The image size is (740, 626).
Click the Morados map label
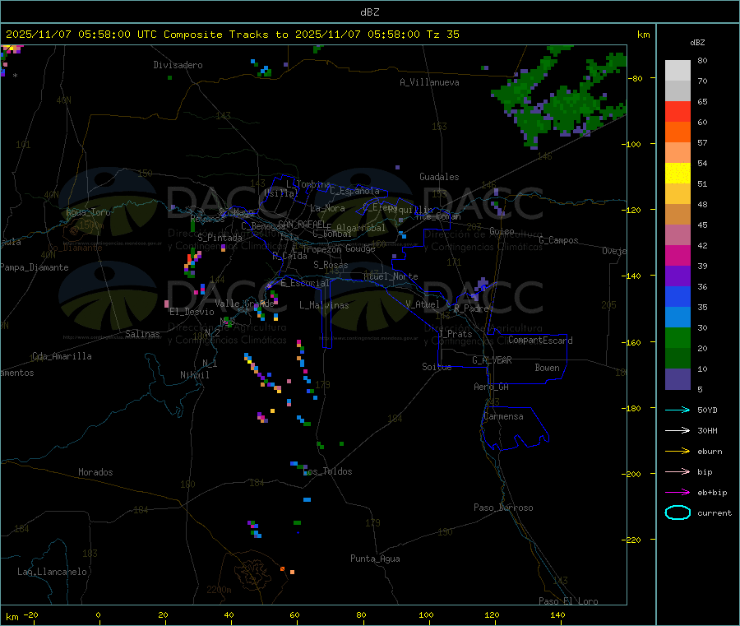pyautogui.click(x=95, y=472)
